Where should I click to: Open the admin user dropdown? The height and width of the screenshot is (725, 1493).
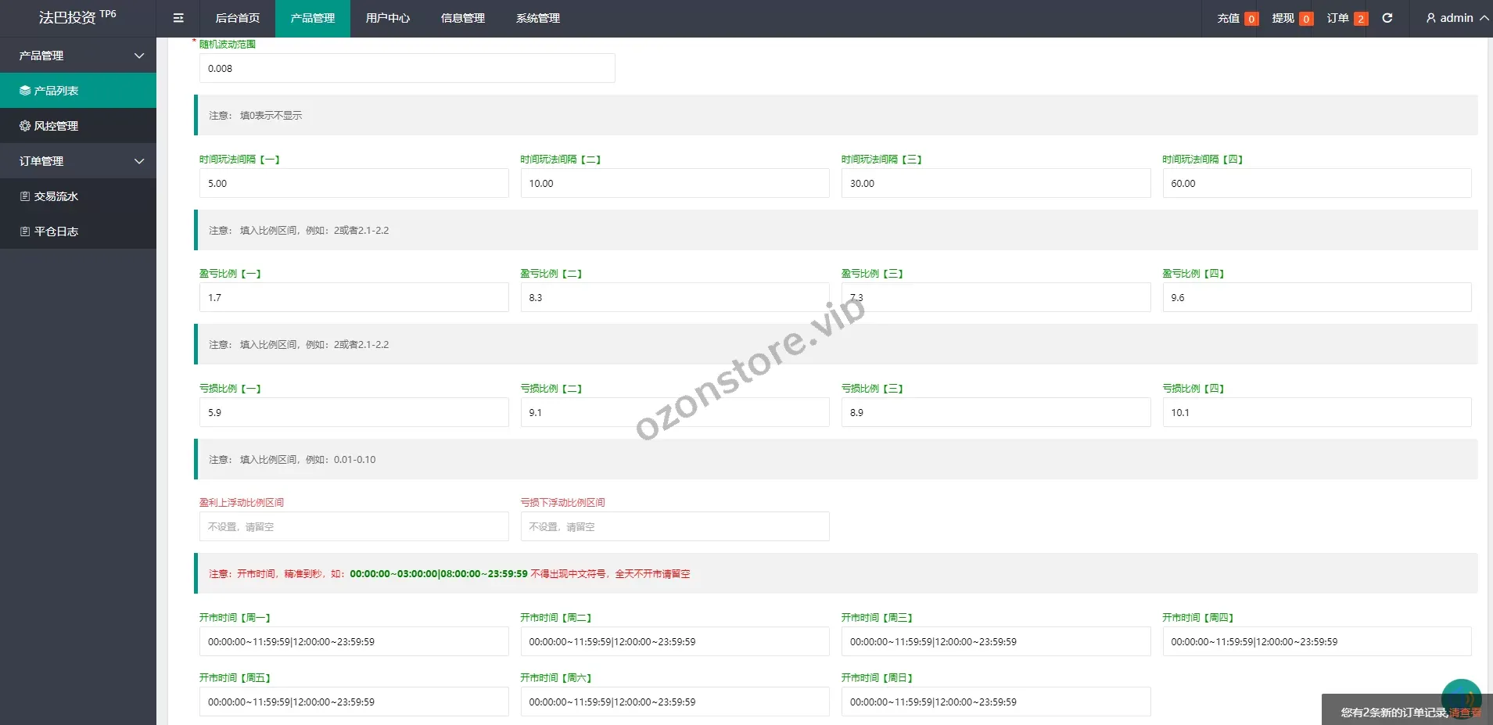click(1456, 18)
